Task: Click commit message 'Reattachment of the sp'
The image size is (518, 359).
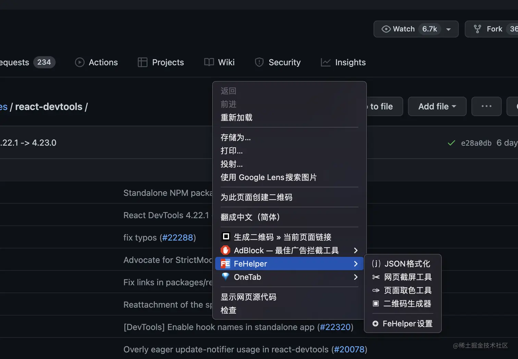Action: (x=168, y=305)
